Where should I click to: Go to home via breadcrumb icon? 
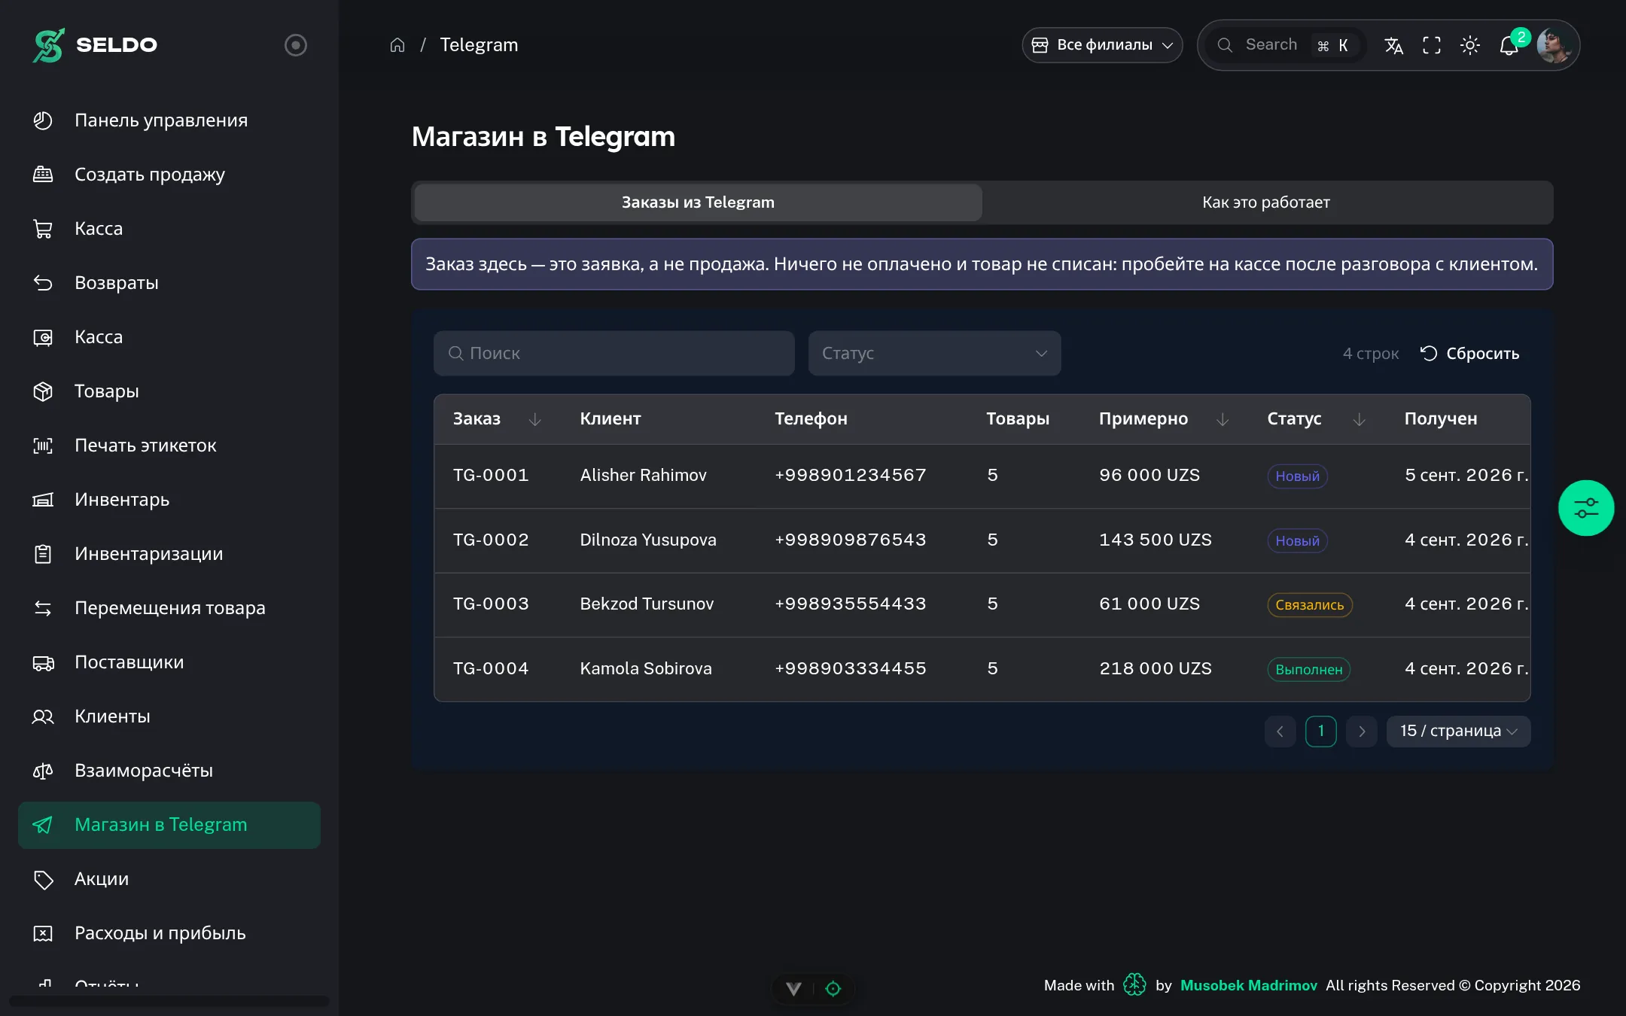[397, 45]
